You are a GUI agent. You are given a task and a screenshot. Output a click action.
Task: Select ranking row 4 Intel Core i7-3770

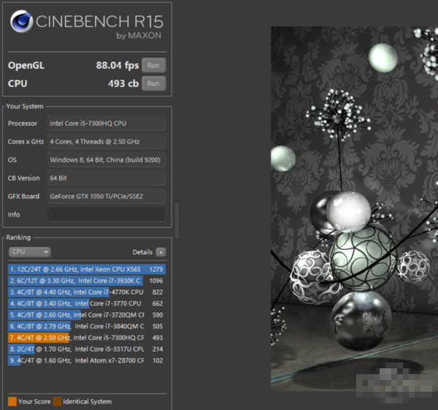pos(87,303)
